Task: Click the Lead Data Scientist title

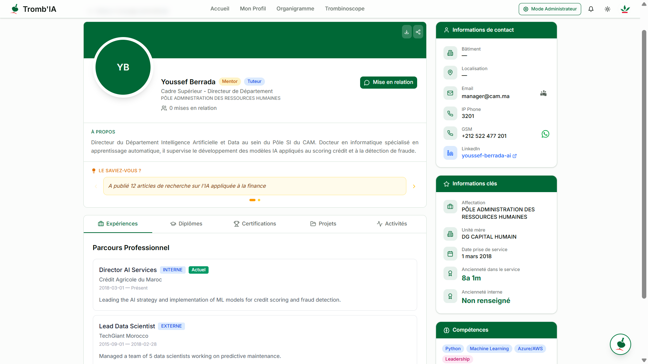Action: (127, 326)
